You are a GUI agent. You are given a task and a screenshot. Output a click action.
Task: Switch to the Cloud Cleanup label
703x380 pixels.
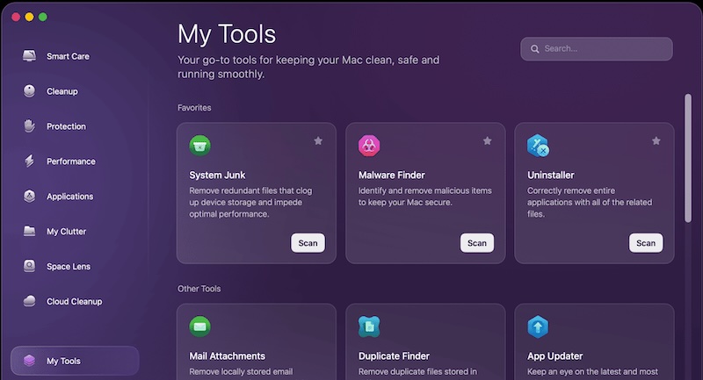74,301
